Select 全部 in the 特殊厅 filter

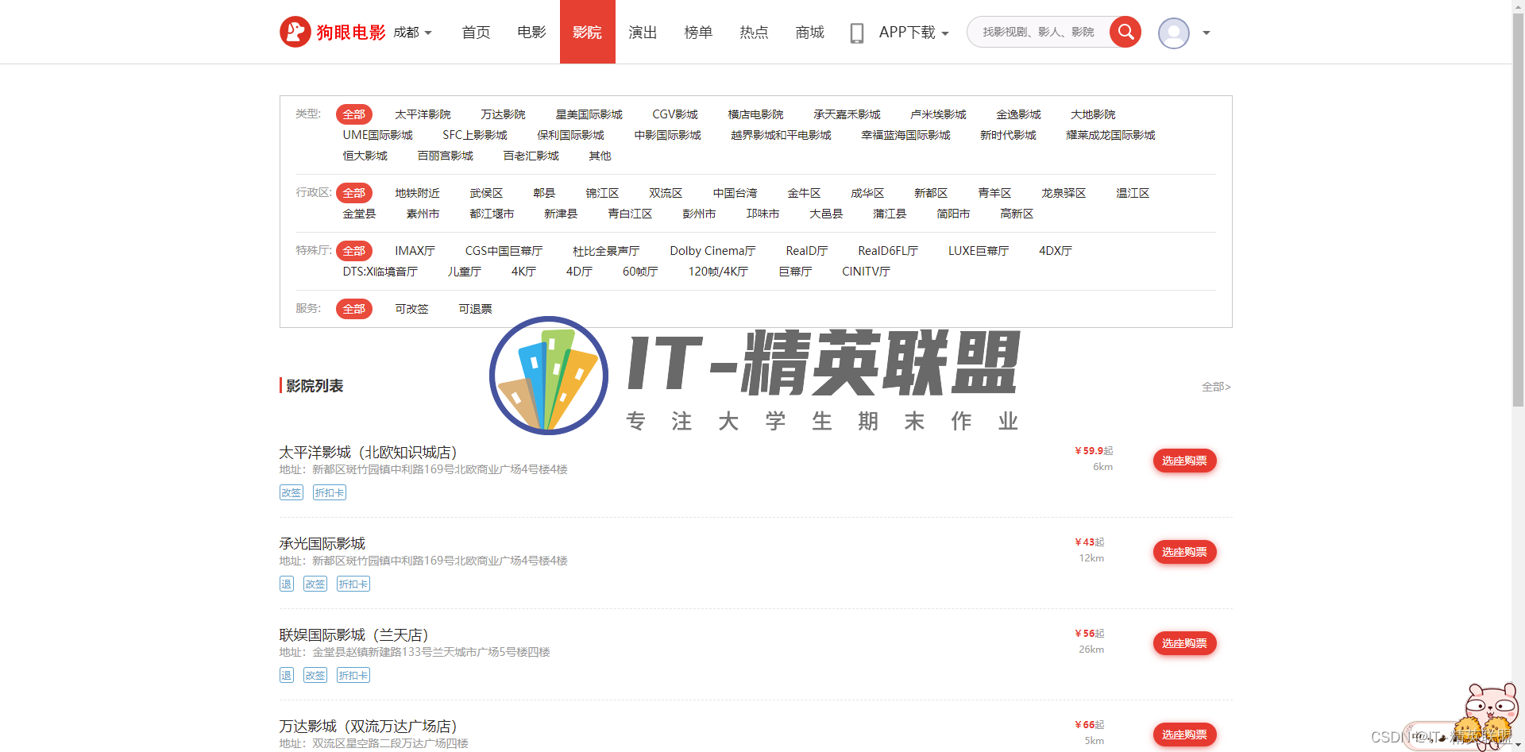(x=354, y=251)
